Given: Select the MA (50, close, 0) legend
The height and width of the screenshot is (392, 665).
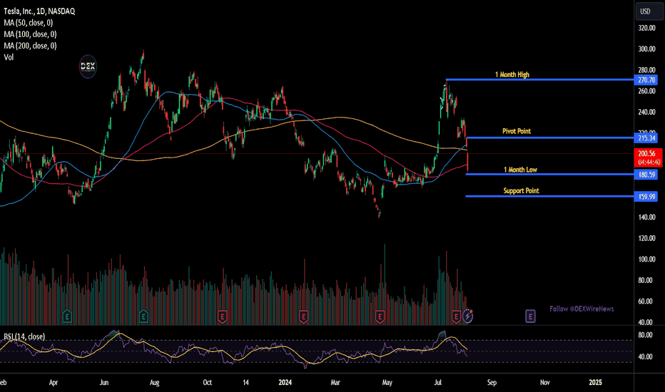Looking at the screenshot, I should click(x=29, y=23).
